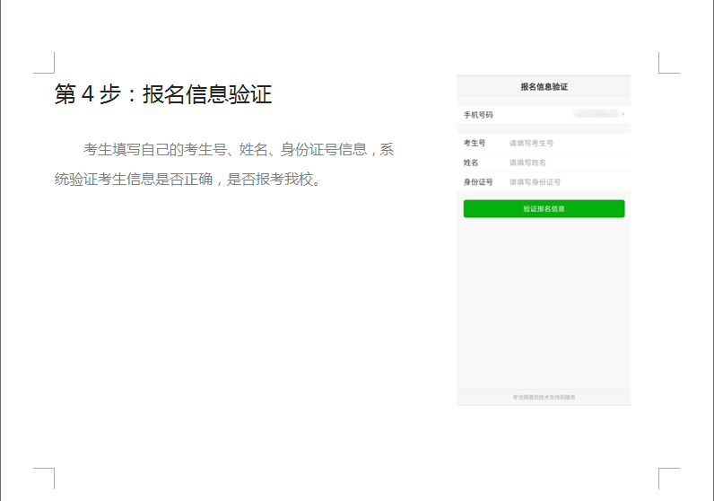Expand the 手机号码 row chevron arrow
This screenshot has width=714, height=501.
click(x=623, y=115)
